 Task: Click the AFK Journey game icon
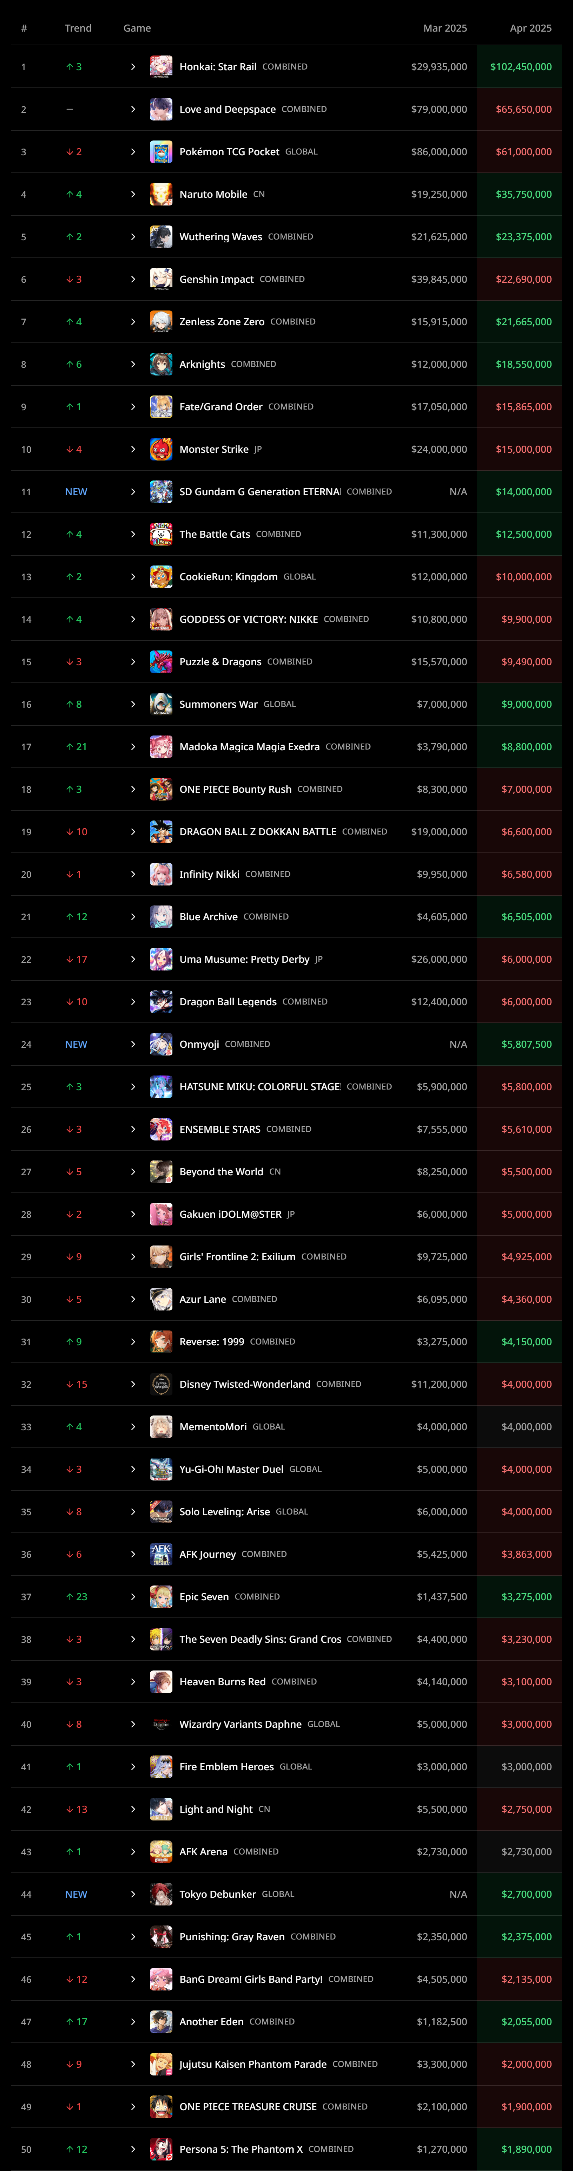coord(161,1554)
